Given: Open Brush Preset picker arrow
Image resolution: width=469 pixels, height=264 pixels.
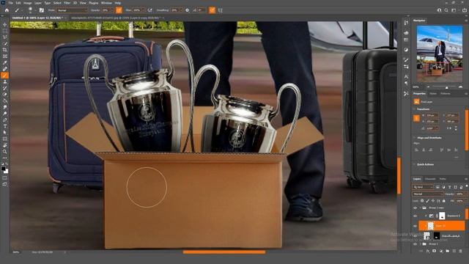Looking at the screenshot, I should (35, 10).
